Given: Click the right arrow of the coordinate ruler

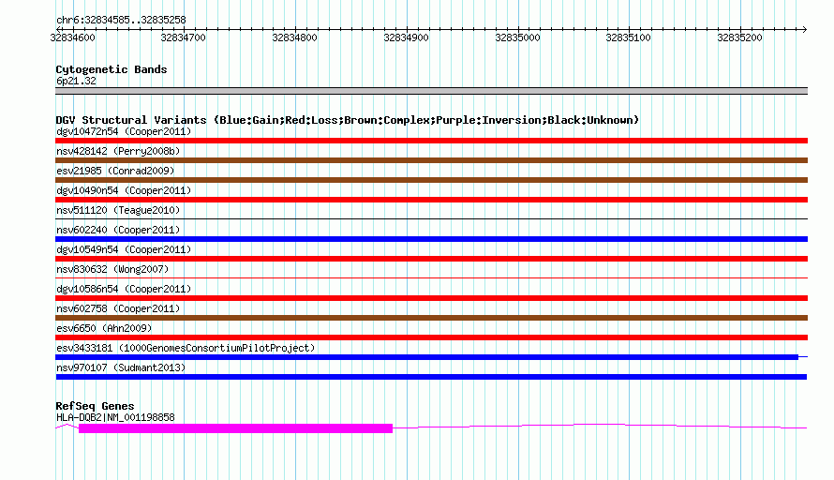Looking at the screenshot, I should click(804, 29).
